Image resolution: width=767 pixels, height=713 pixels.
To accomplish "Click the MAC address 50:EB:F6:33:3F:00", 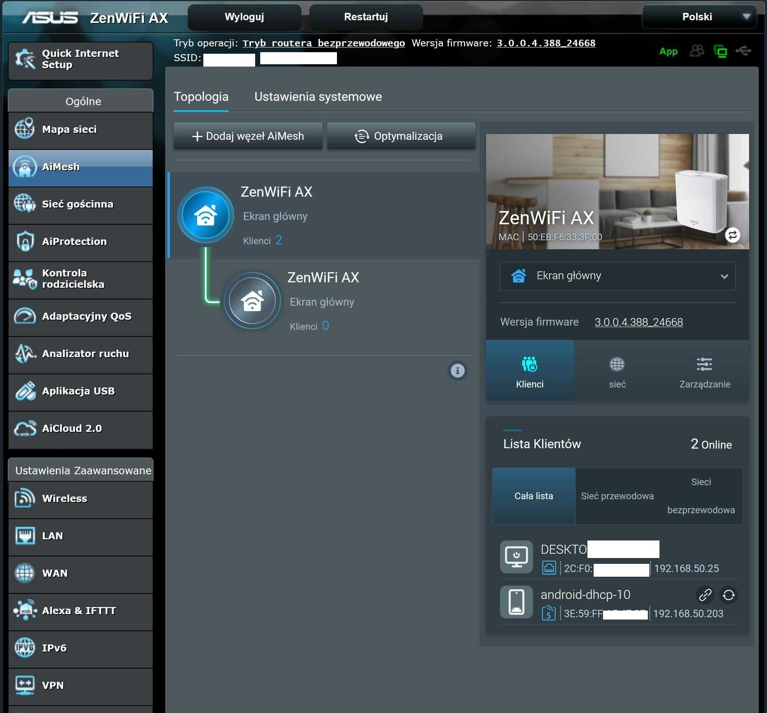I will click(x=565, y=237).
